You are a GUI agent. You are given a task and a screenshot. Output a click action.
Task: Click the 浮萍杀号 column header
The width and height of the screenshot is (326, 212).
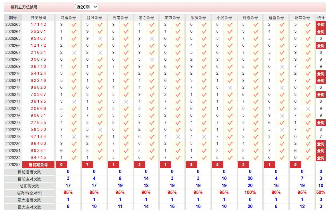click(302, 18)
